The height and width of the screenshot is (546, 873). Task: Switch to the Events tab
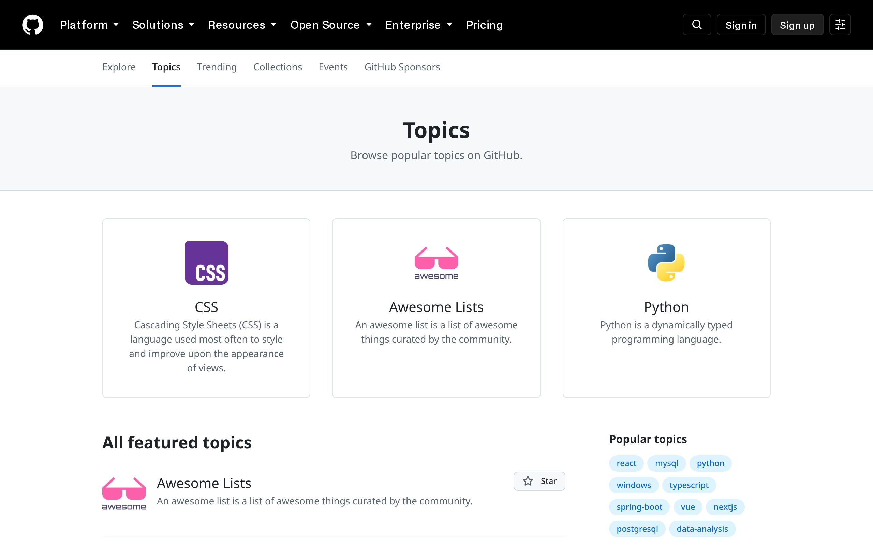[333, 67]
